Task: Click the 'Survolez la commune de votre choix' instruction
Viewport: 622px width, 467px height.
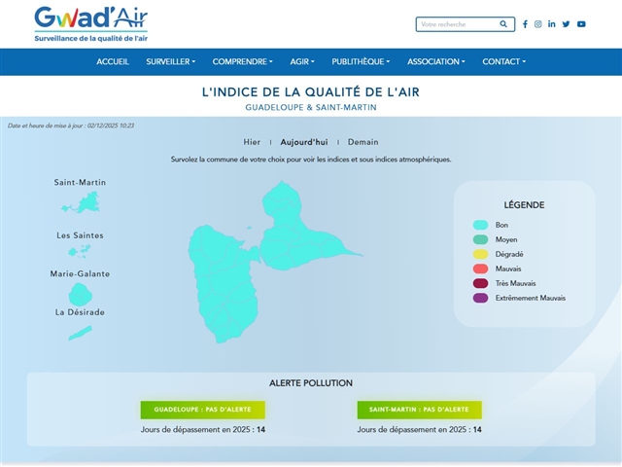Action: pyautogui.click(x=311, y=160)
